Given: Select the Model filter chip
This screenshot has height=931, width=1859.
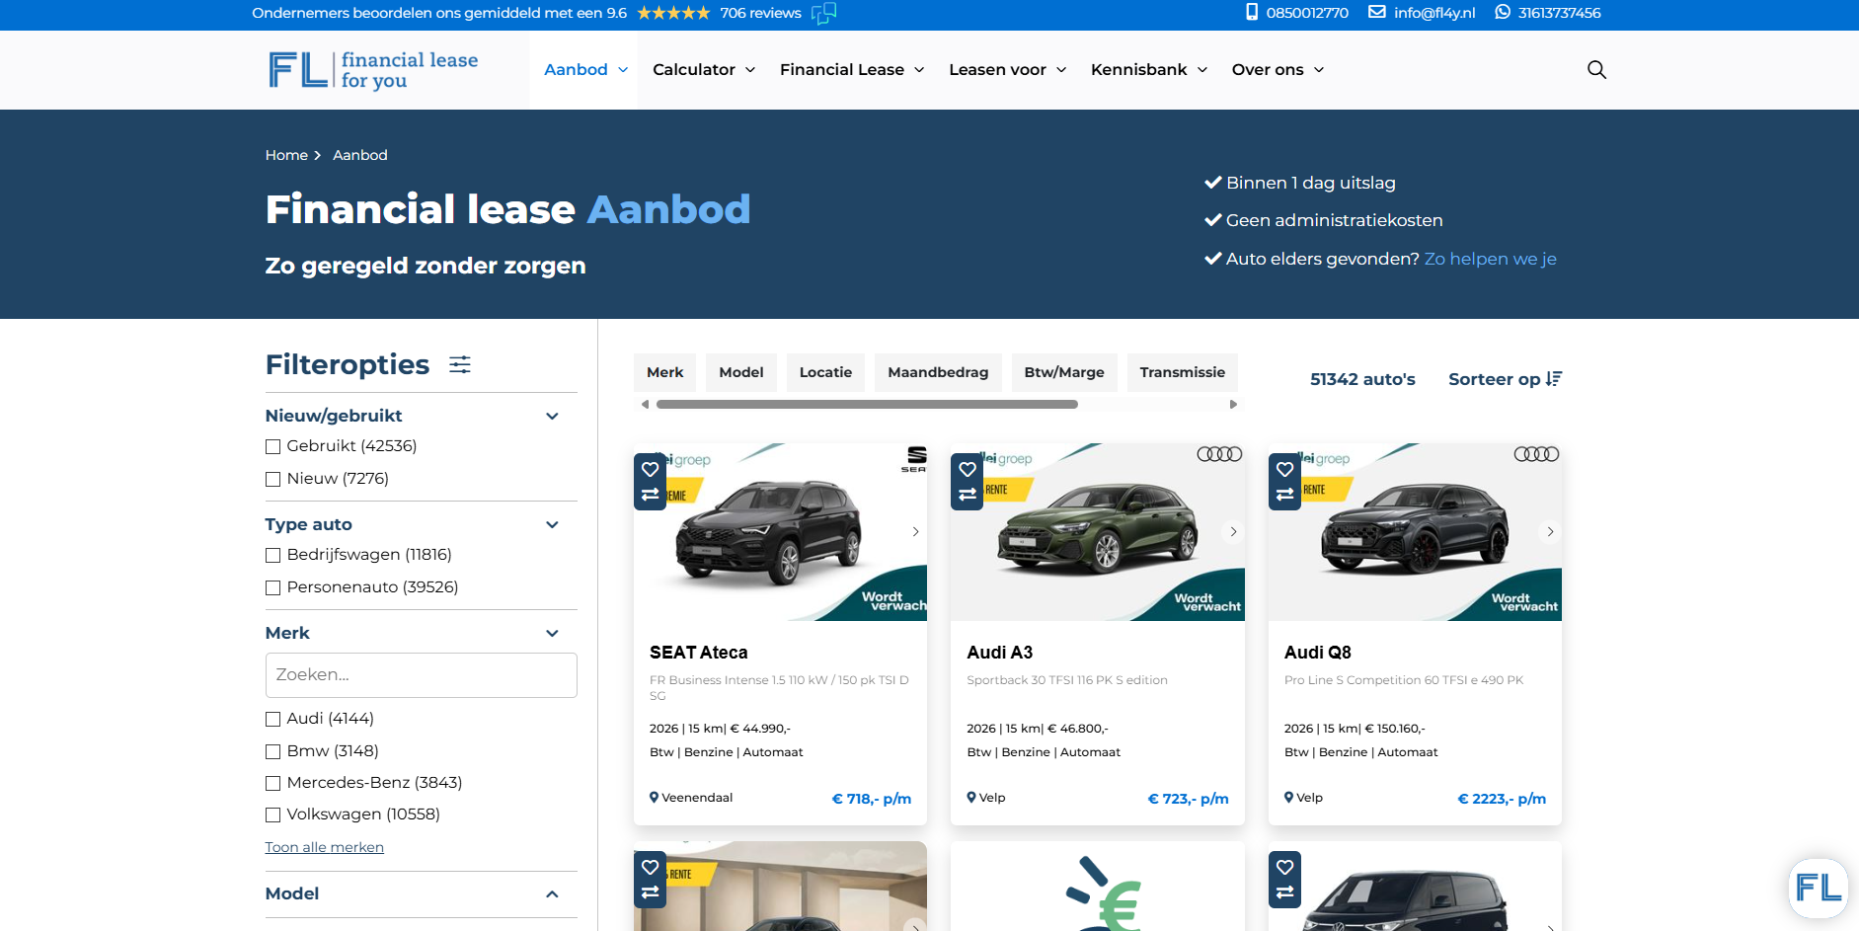Looking at the screenshot, I should [740, 372].
